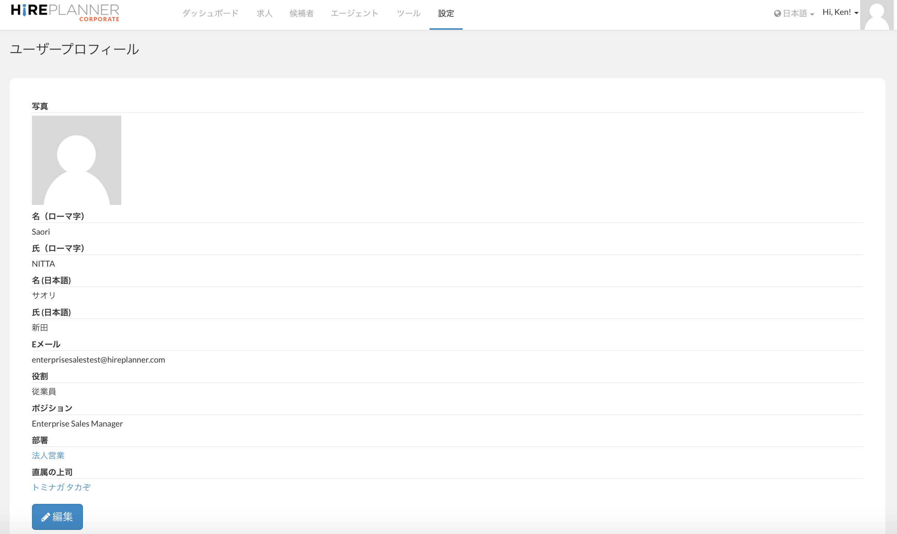This screenshot has width=897, height=534.
Task: Open the 日本語 dropdown caret
Action: pos(812,15)
